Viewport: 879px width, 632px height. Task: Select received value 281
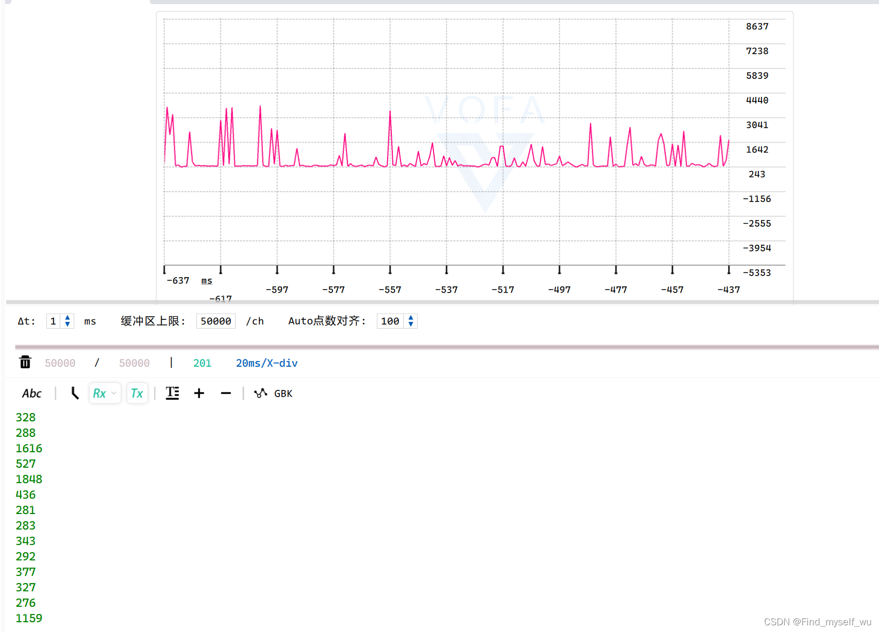[x=26, y=510]
